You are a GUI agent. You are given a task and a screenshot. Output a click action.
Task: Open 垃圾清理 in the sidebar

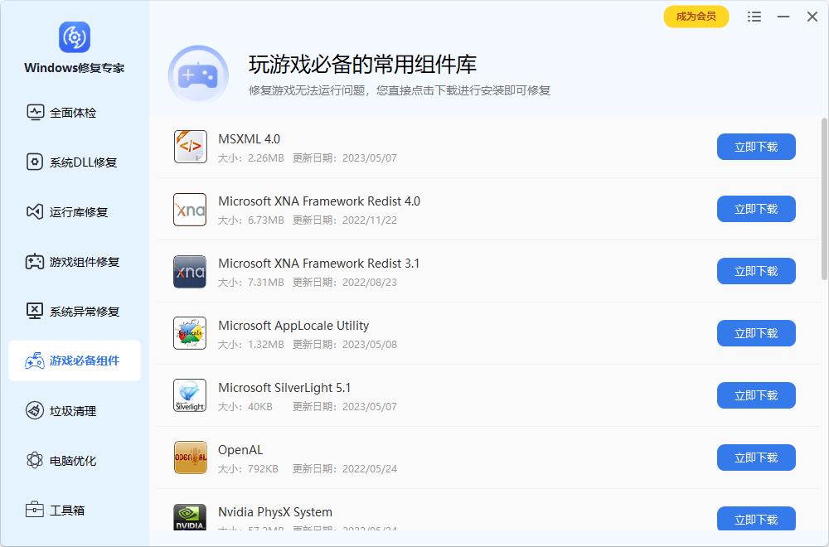click(x=74, y=411)
